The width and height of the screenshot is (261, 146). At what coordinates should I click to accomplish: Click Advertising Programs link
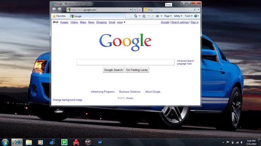[x=103, y=92]
